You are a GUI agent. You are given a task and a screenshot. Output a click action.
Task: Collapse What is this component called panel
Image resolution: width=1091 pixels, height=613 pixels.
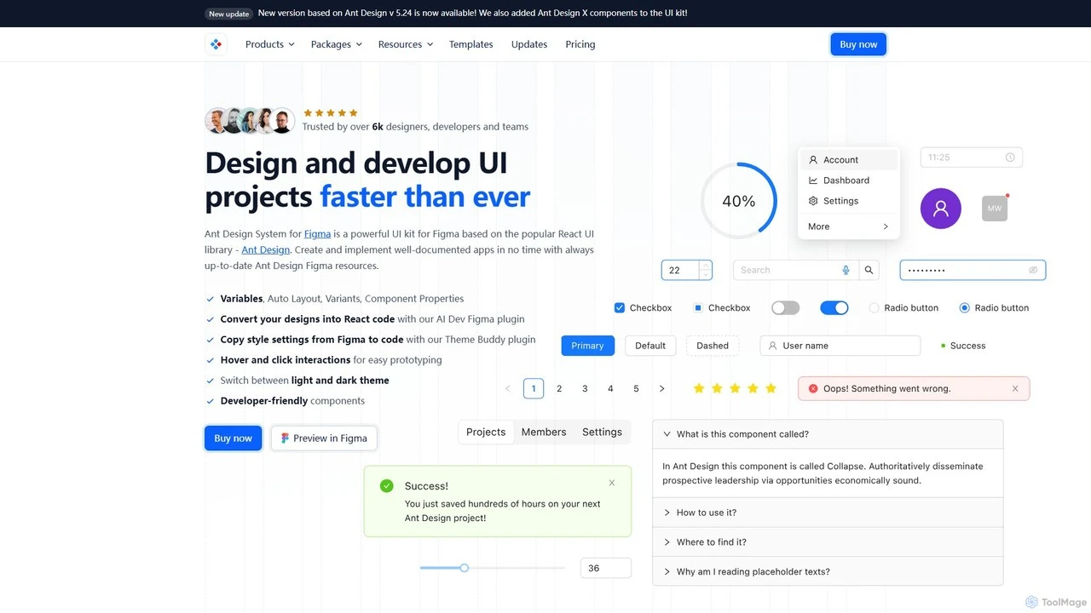click(828, 434)
